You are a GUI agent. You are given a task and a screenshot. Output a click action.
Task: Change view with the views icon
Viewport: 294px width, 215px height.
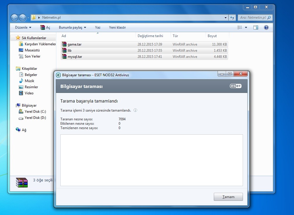240,27
